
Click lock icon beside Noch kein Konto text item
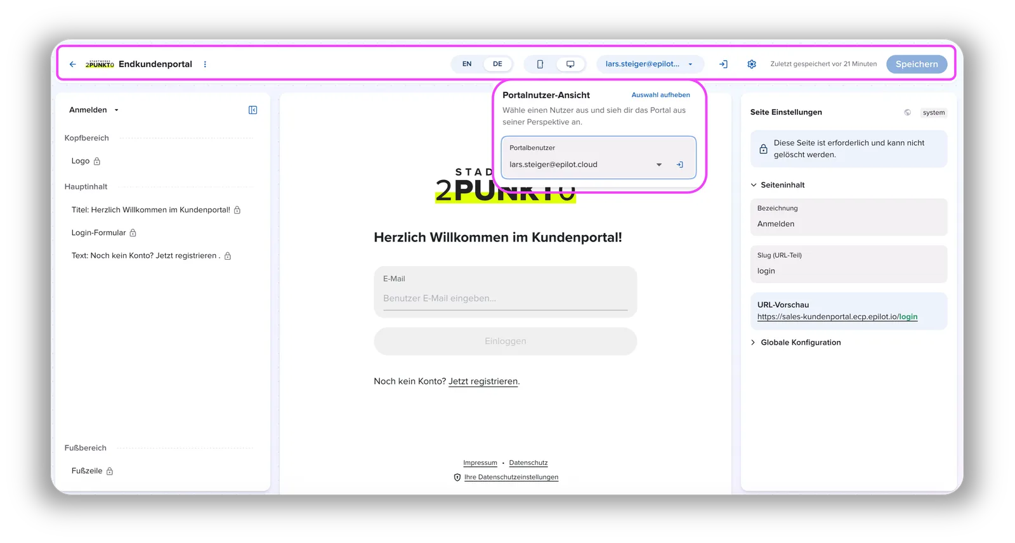[x=228, y=256]
